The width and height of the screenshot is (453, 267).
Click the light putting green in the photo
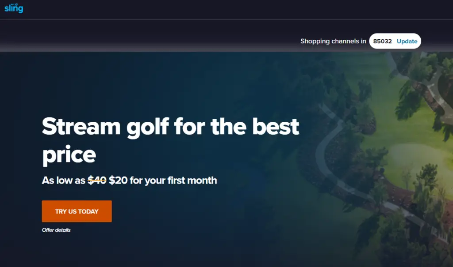[416, 162]
